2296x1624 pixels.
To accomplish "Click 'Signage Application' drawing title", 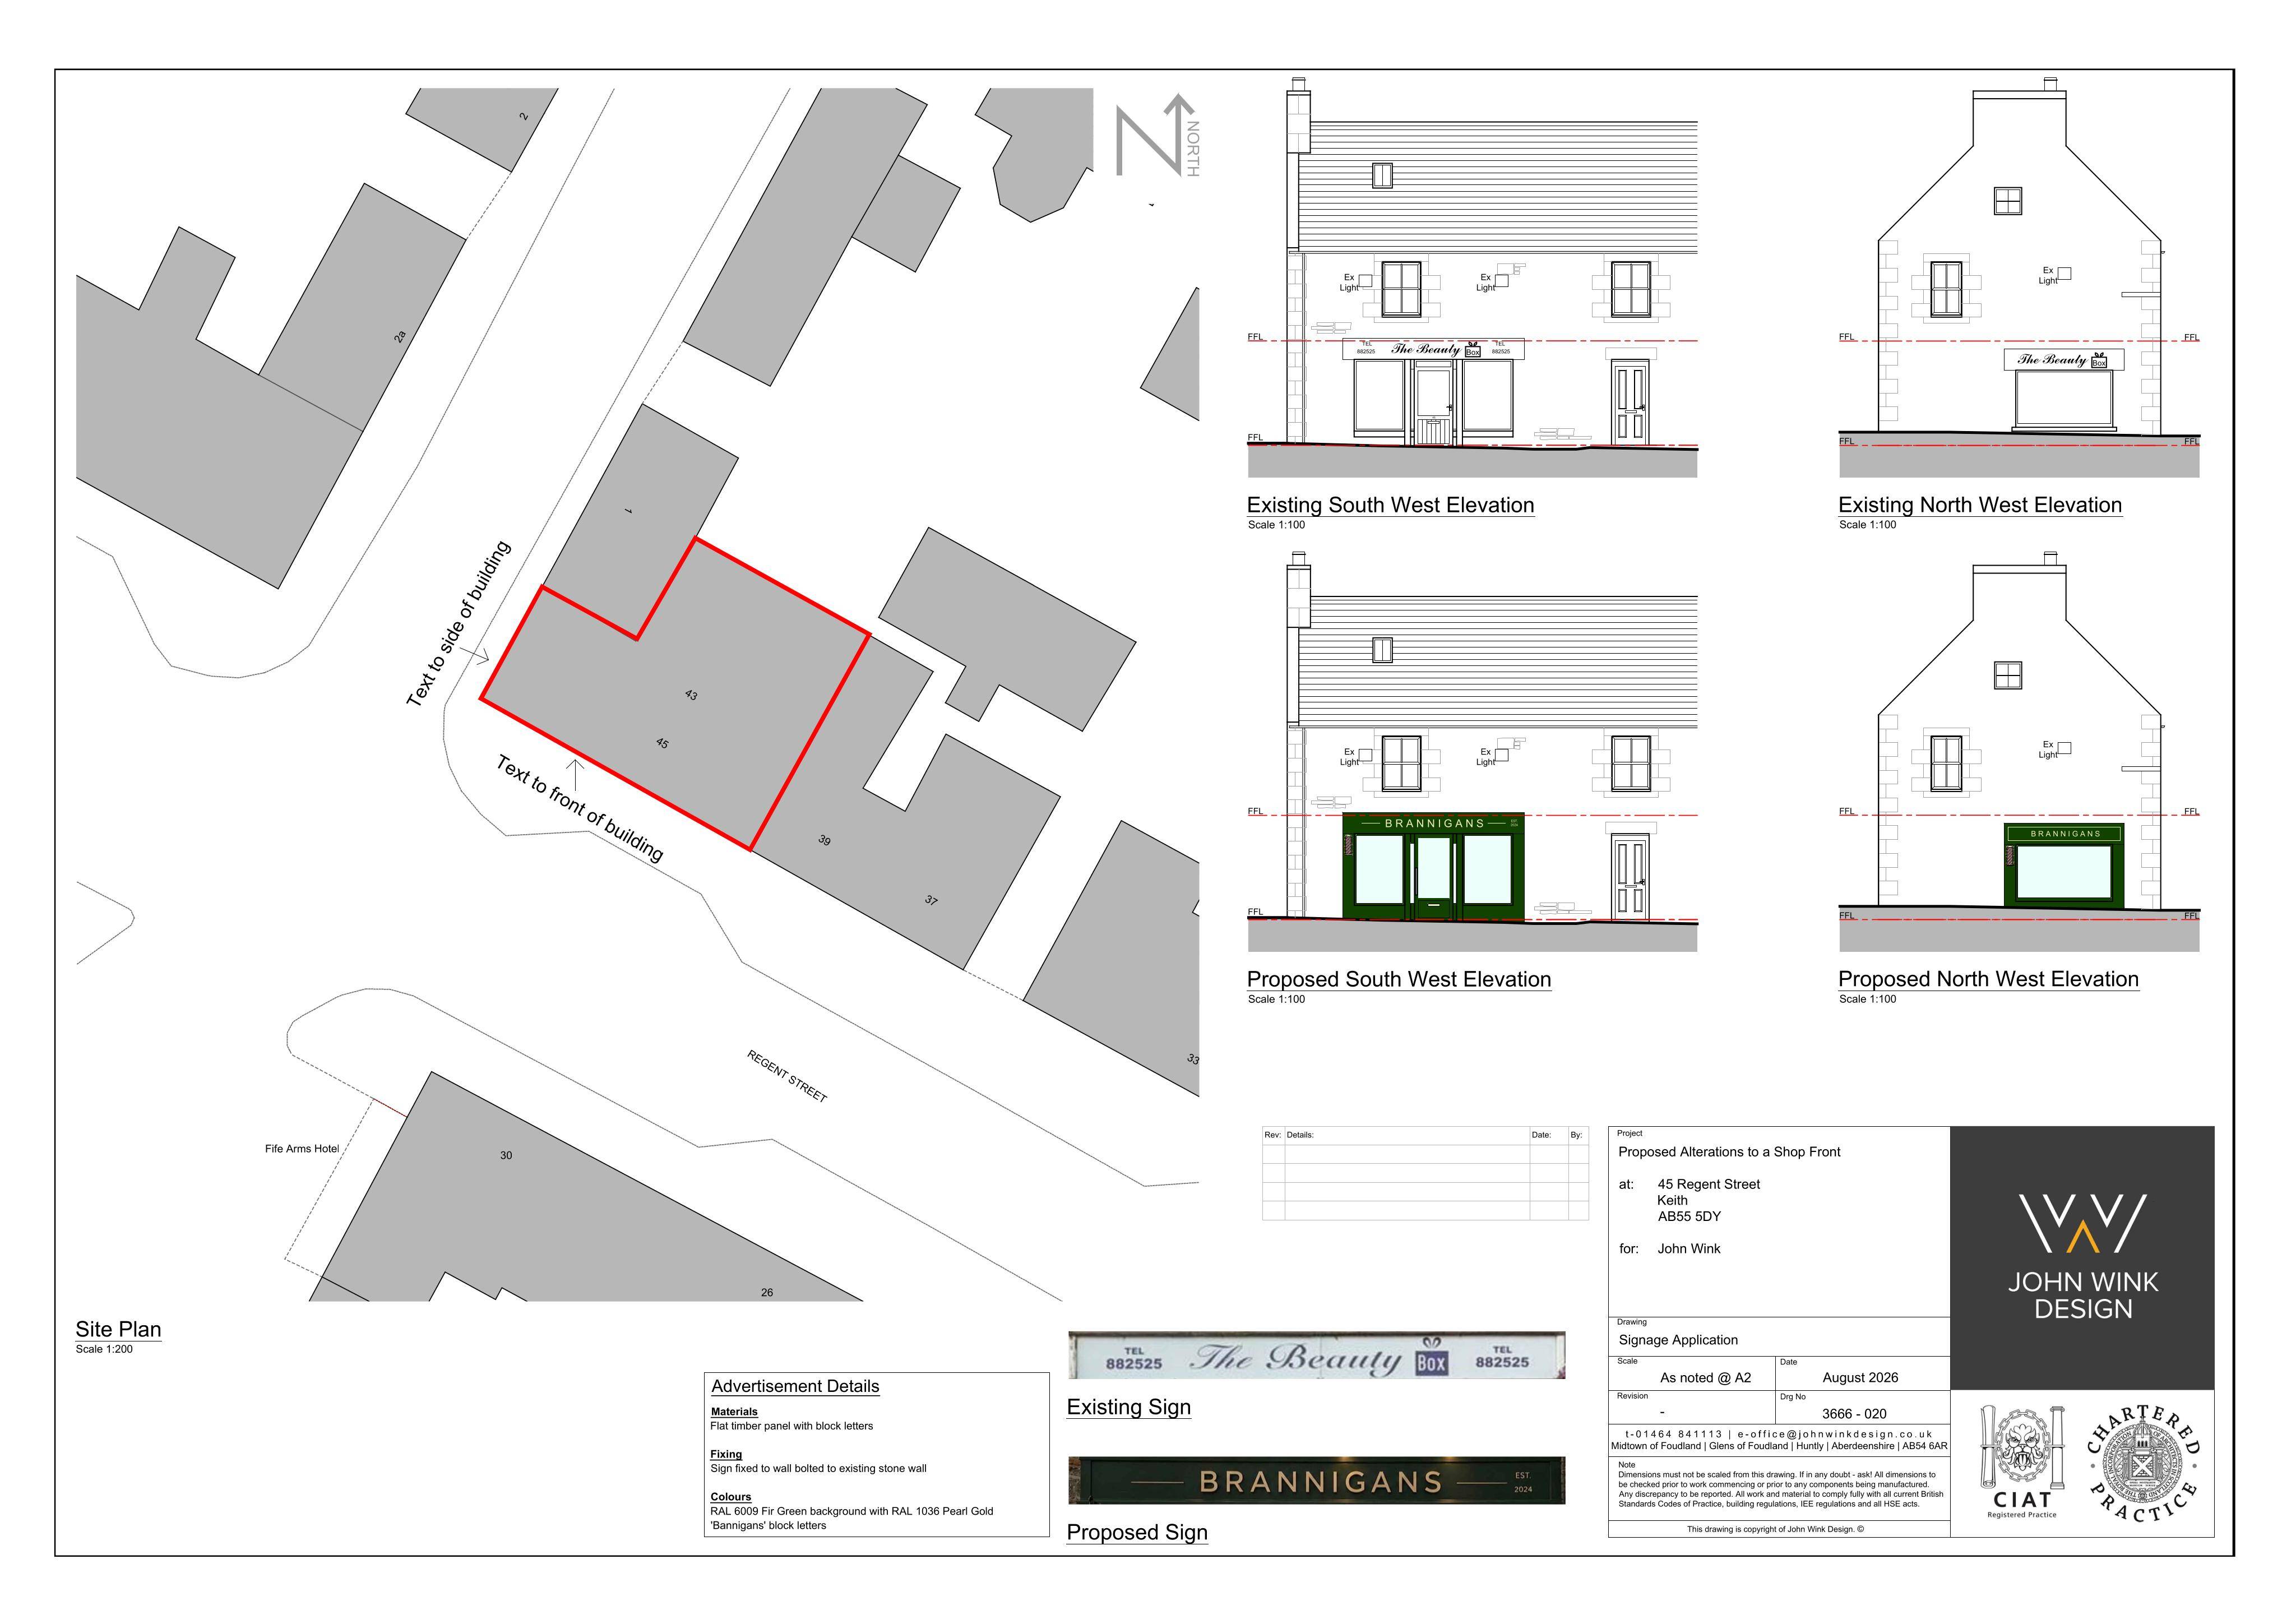I will 1678,1340.
